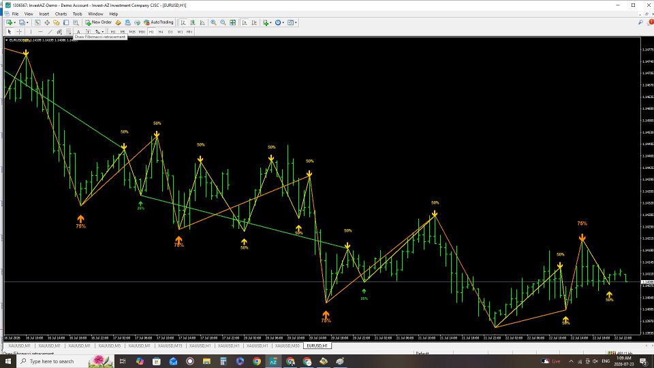Click the New Chart toolbar icon
This screenshot has height=368, width=654.
pyautogui.click(x=8, y=22)
